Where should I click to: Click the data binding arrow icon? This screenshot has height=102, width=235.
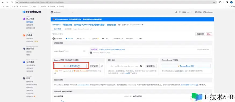click(85, 51)
